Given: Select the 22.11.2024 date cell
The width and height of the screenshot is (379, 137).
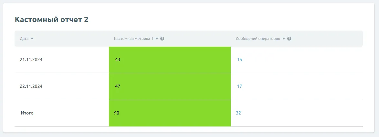Looking at the screenshot, I should tap(31, 86).
